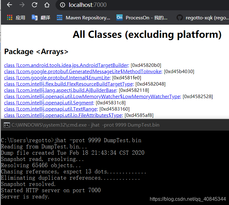The width and height of the screenshot is (229, 205).
Task: Click address text [0xd45b4030]
Action: (179, 72)
